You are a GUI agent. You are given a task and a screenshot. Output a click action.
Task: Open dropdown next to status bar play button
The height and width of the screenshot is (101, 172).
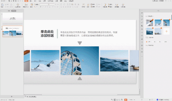128,100
